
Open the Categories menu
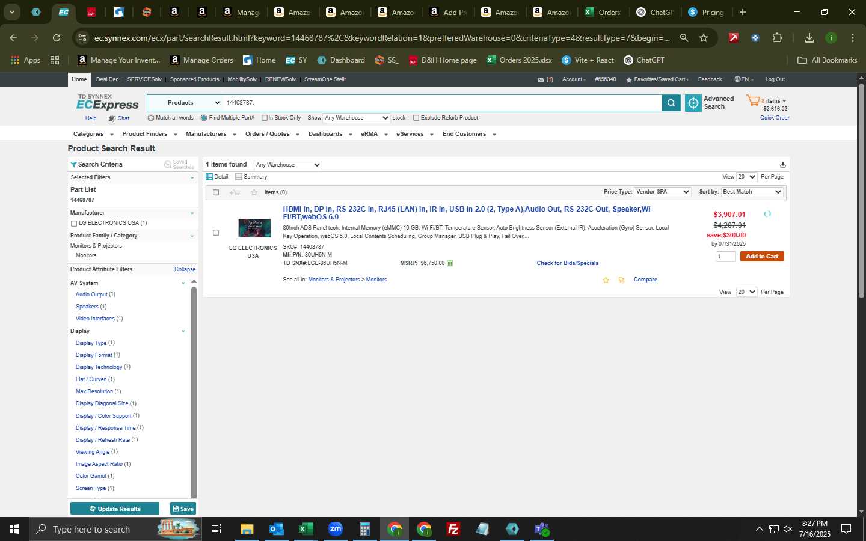click(93, 134)
